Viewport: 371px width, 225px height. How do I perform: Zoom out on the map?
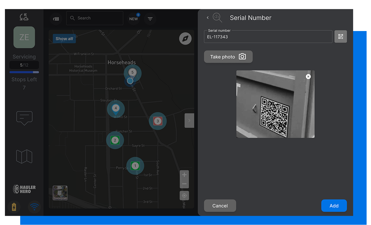(184, 184)
